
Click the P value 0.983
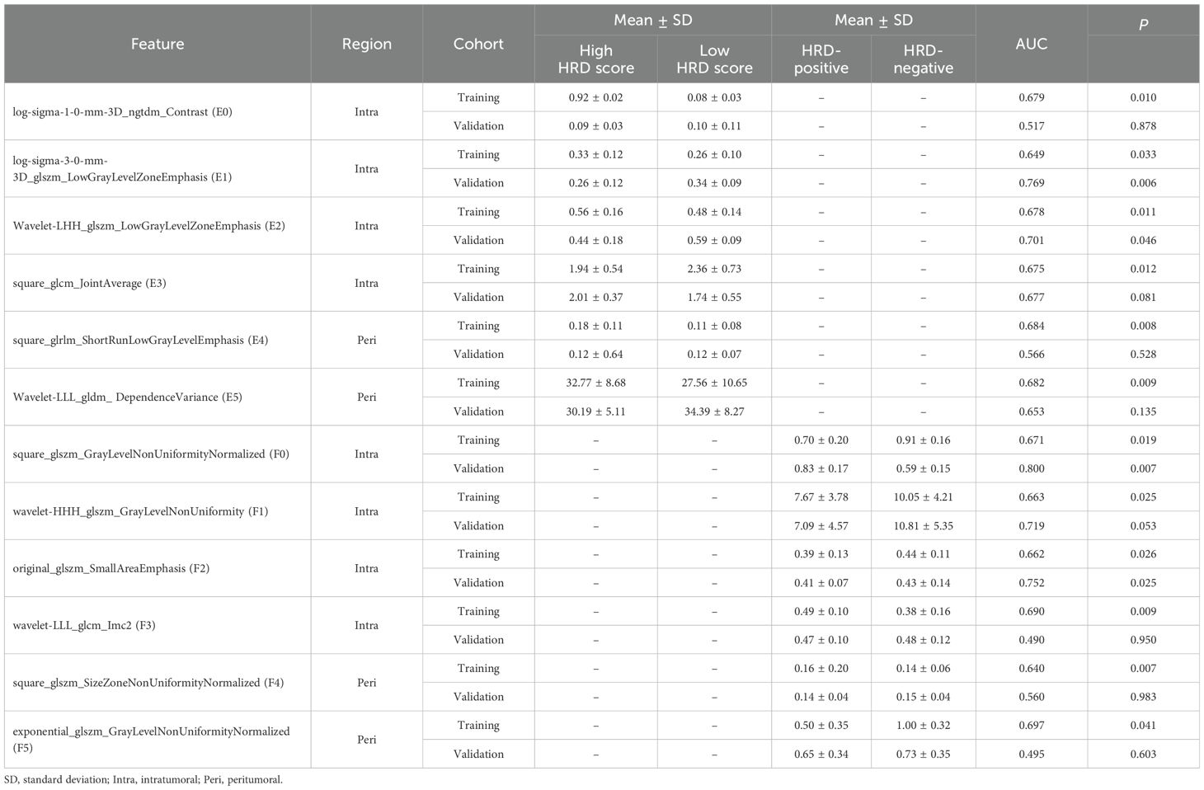pos(1143,697)
